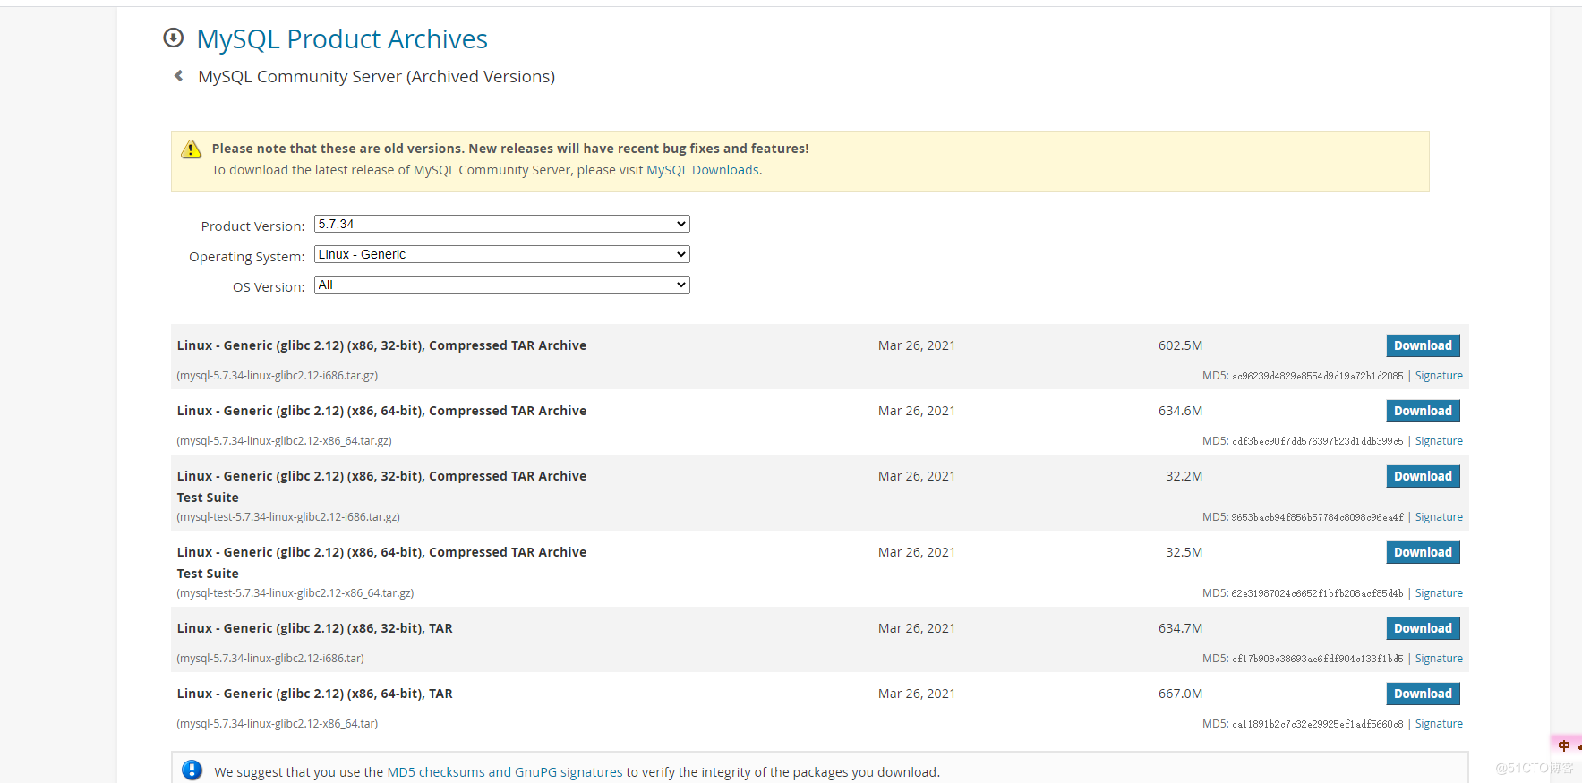The width and height of the screenshot is (1582, 783).
Task: Open the Product Version 5.7.34 dropdown
Action: tap(502, 224)
